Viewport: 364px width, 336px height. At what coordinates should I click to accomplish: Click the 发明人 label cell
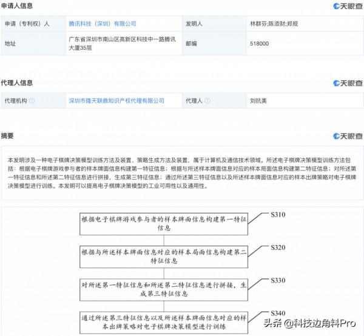(214, 24)
